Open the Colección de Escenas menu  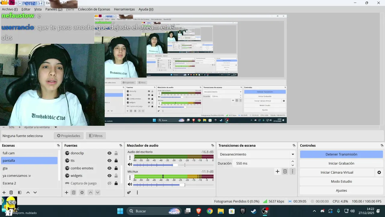94,9
